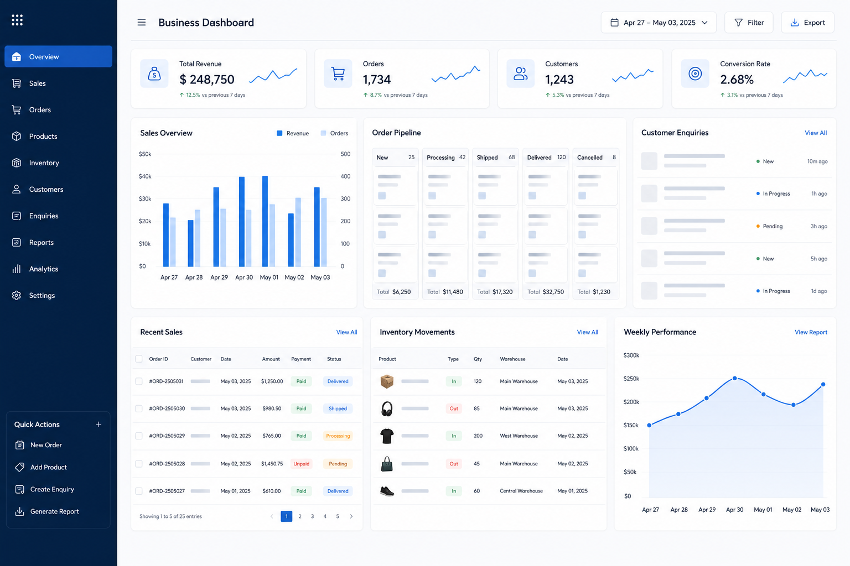This screenshot has width=850, height=566.
Task: Check the box for order #ORD-2505028
Action: [139, 464]
